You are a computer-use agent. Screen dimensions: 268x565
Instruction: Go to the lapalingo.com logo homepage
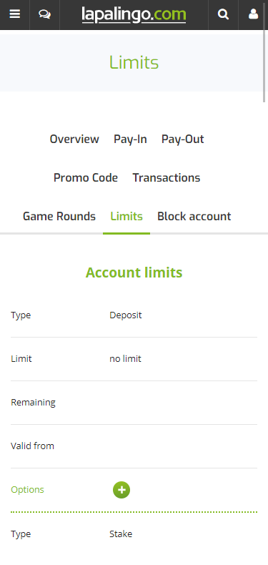click(x=134, y=15)
